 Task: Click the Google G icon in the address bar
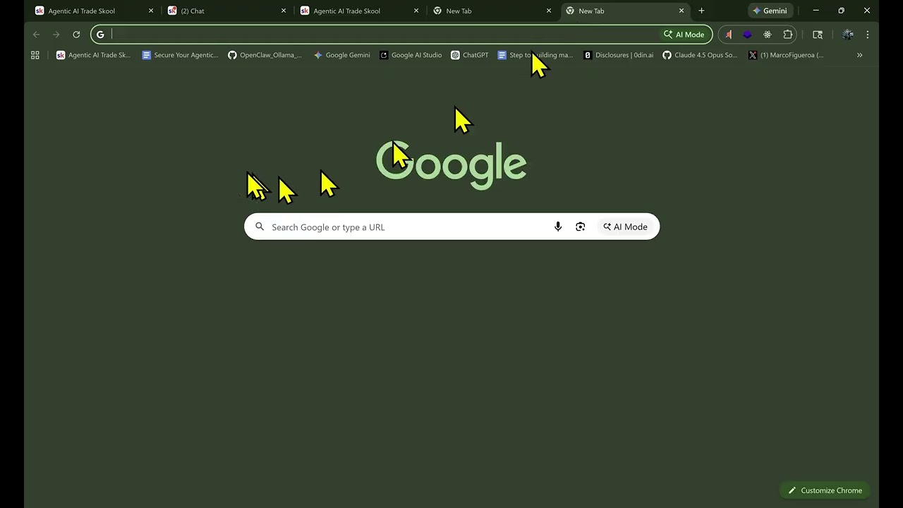click(100, 35)
